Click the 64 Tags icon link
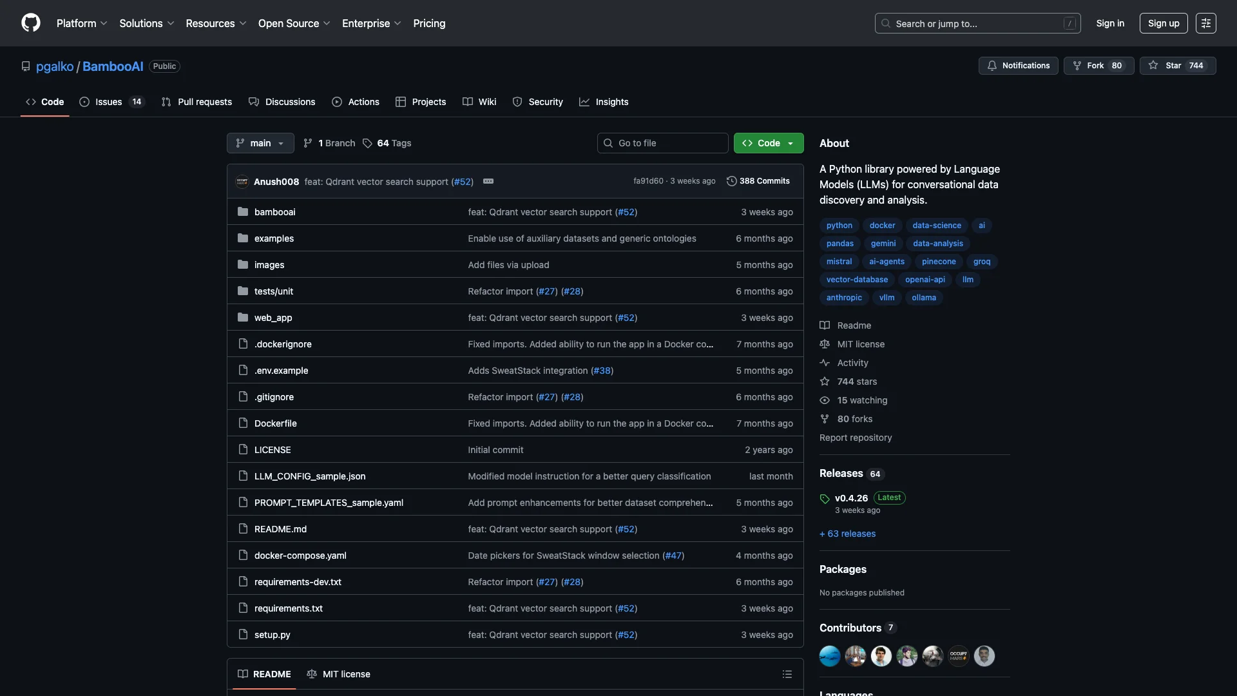1237x696 pixels. coord(387,143)
